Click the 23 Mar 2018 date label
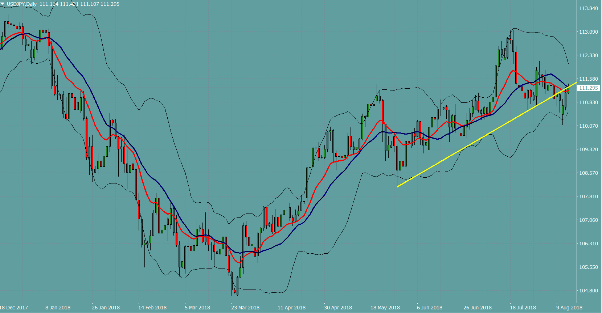 click(245, 308)
